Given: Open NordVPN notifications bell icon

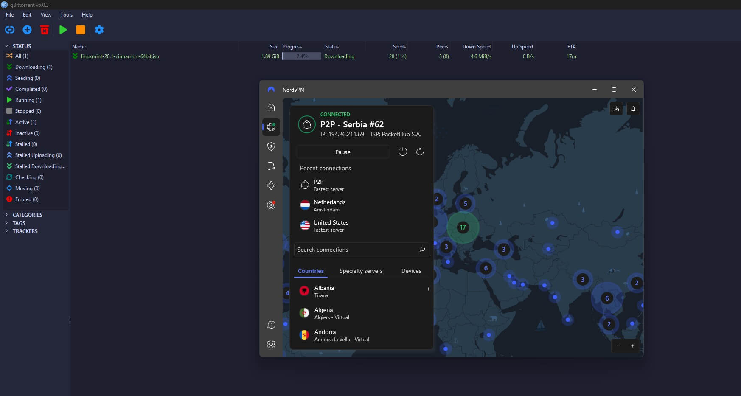Looking at the screenshot, I should coord(633,109).
